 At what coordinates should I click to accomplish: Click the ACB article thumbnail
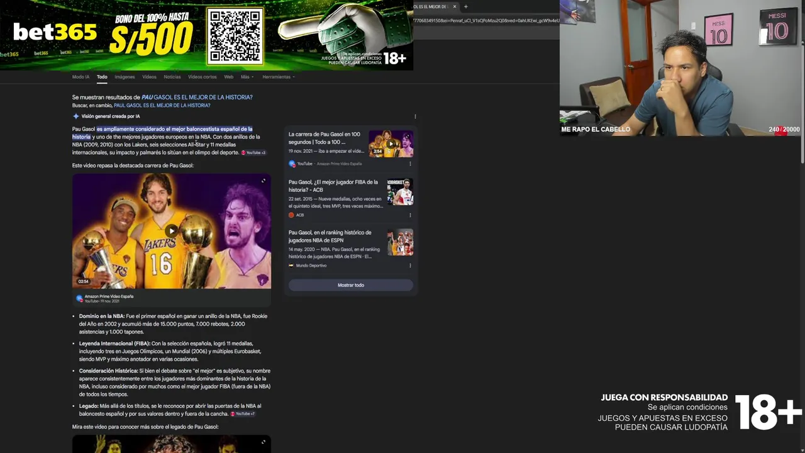(400, 192)
